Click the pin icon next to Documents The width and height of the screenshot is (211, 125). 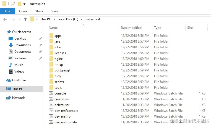pos(40,52)
